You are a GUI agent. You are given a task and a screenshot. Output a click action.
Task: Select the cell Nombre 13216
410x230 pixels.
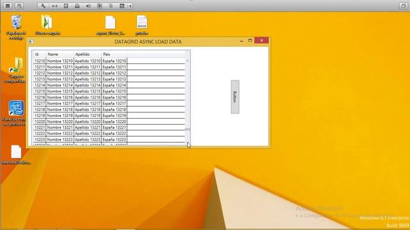(60, 97)
